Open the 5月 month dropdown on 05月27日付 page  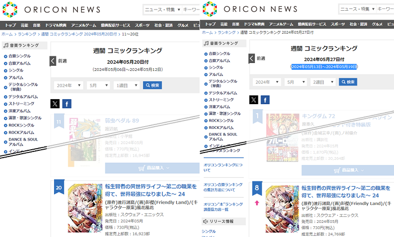click(x=295, y=82)
